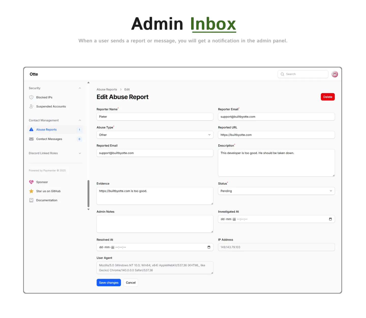Click the Abuse Reports warning triangle icon

[x=31, y=129]
